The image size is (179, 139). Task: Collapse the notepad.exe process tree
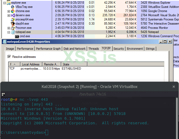(9, 32)
